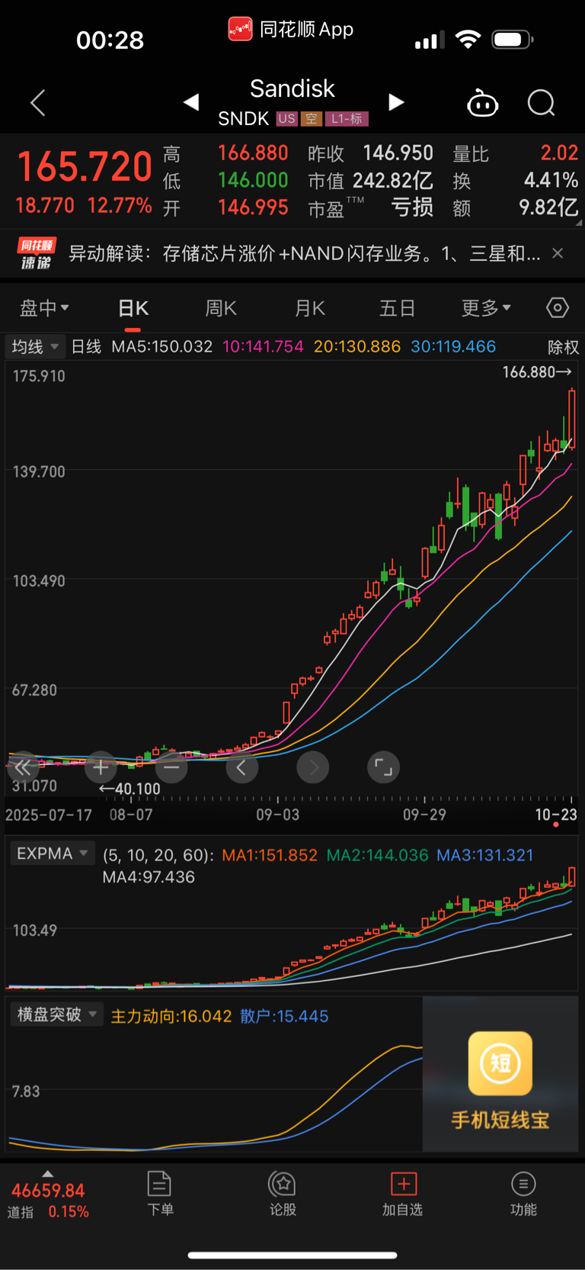The width and height of the screenshot is (585, 1270).
Task: Expand the index bar arrow above 道指
Action: click(48, 1174)
